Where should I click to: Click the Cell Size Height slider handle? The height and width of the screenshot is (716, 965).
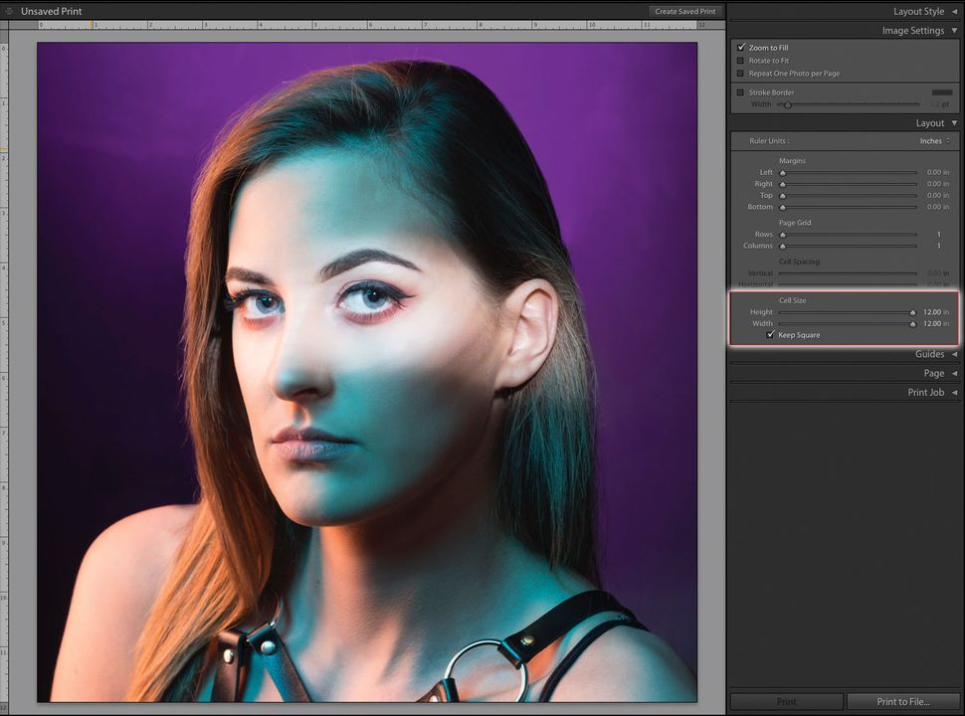coord(913,311)
